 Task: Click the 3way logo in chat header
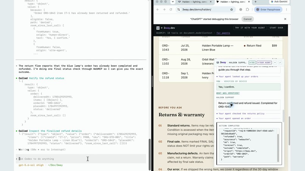(221, 63)
